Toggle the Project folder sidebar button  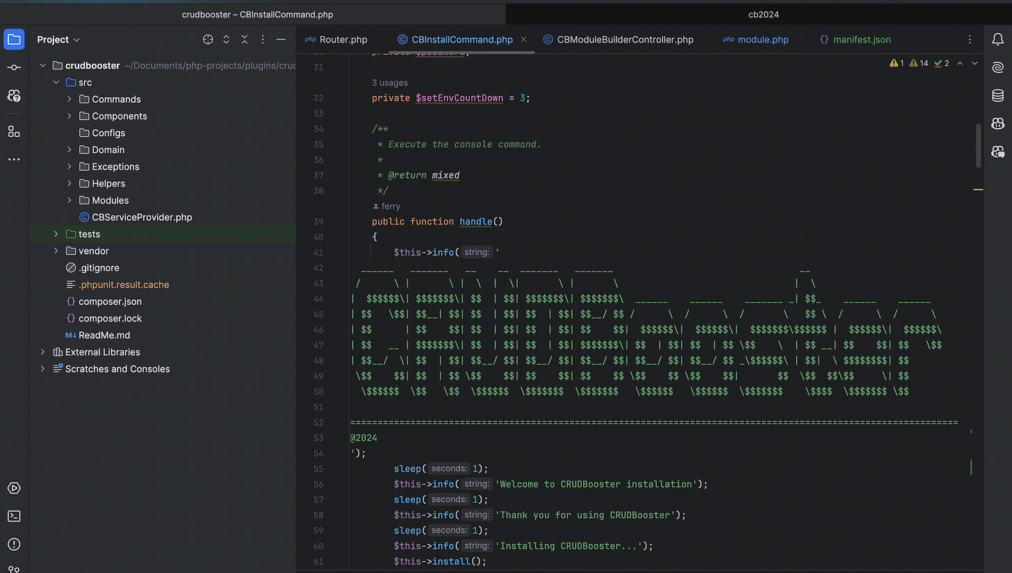coord(14,40)
